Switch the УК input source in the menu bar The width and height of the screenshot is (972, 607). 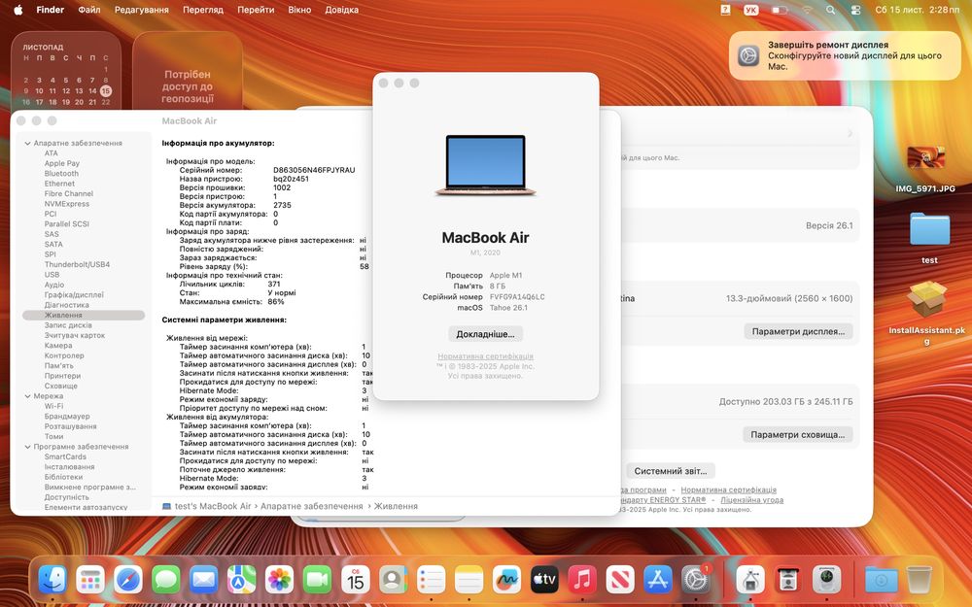pyautogui.click(x=750, y=10)
